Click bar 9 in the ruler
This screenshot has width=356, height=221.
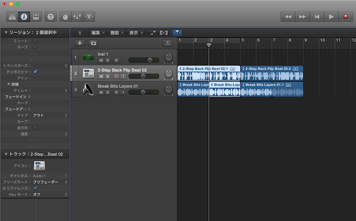click(x=305, y=41)
